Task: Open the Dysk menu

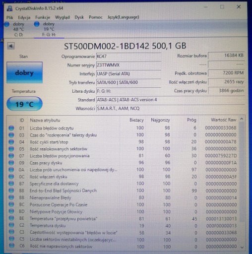Action: tap(79, 17)
